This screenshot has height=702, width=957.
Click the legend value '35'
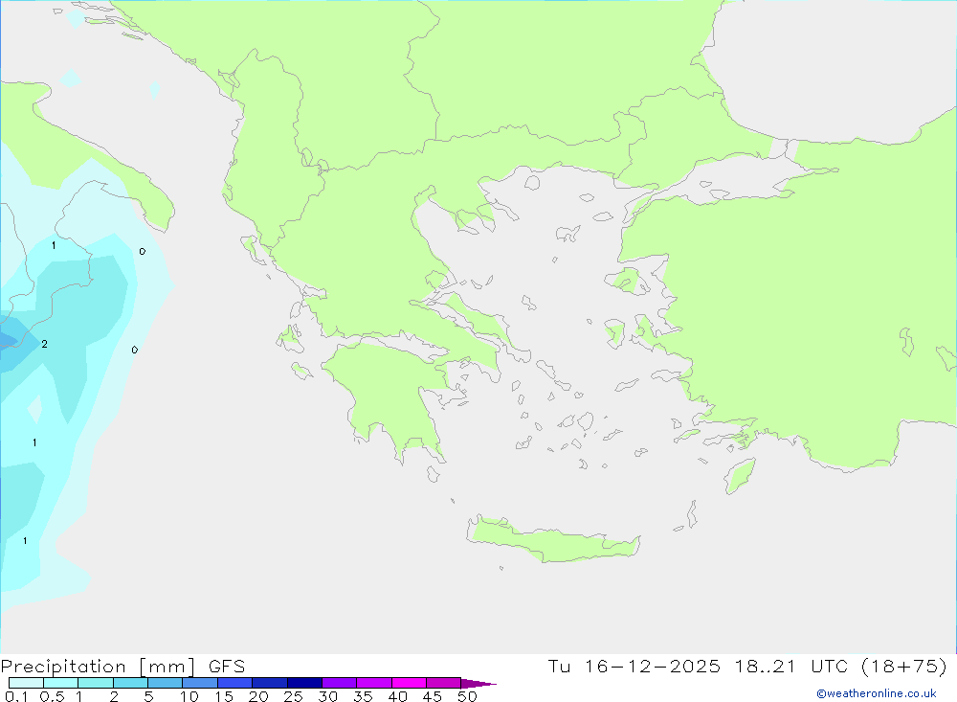363,696
